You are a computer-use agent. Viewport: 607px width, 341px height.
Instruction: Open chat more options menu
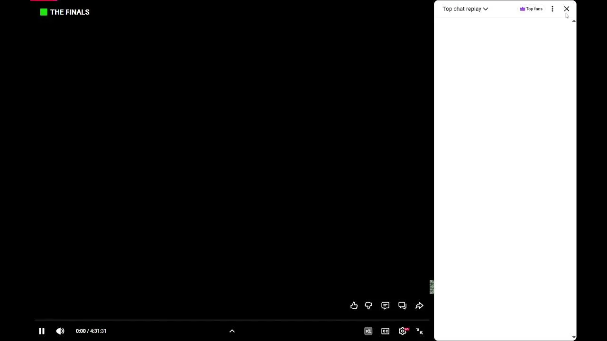552,9
